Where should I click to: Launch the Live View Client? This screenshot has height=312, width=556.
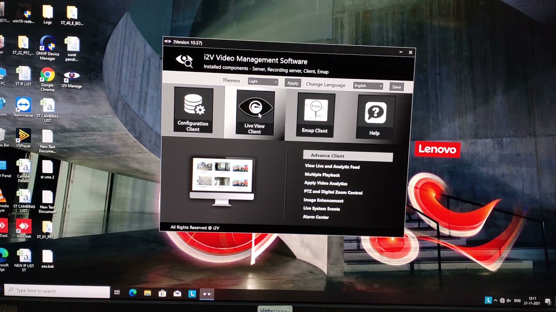[255, 113]
